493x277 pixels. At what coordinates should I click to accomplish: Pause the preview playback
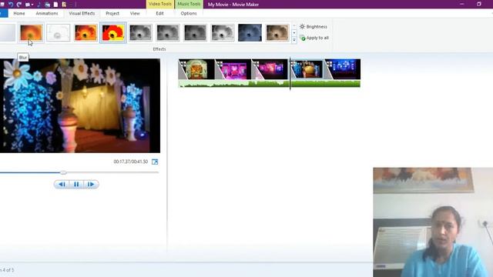76,185
